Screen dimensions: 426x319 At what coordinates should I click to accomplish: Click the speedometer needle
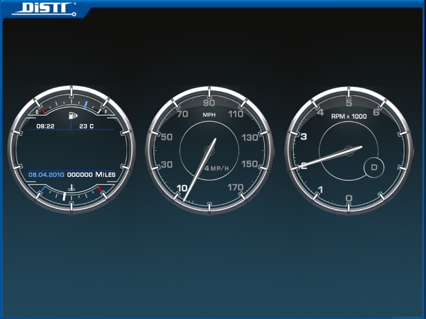coord(200,170)
